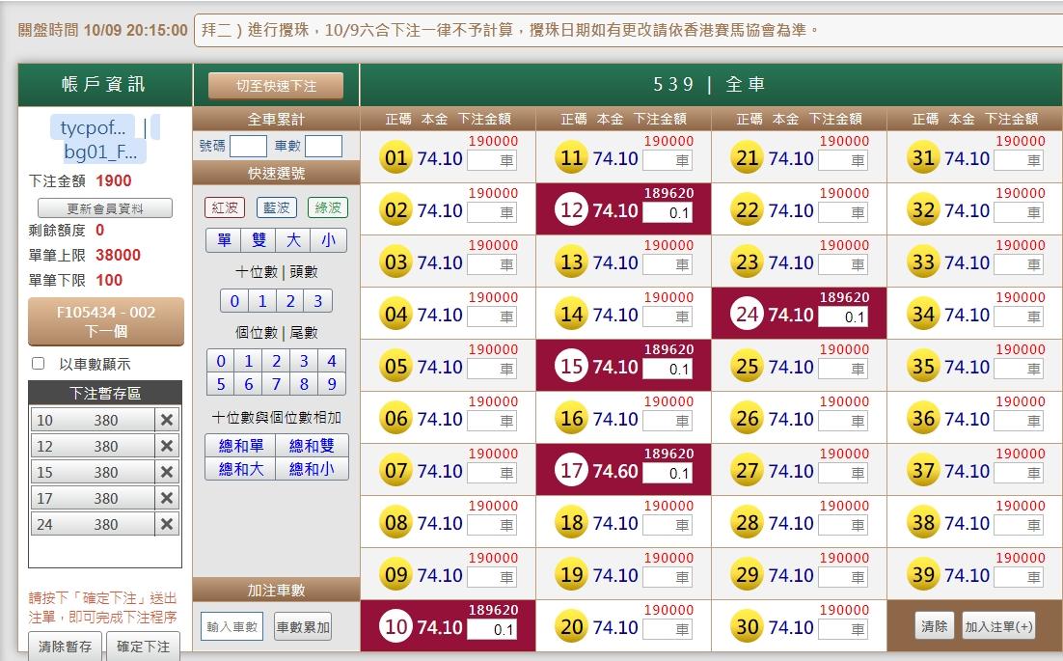This screenshot has width=1063, height=661.
Task: Deselect highlighted number ball 10
Action: click(x=395, y=627)
